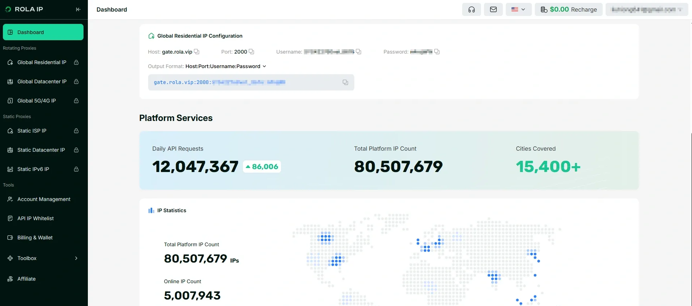The height and width of the screenshot is (306, 692).
Task: Copy the proxy password
Action: 437,52
